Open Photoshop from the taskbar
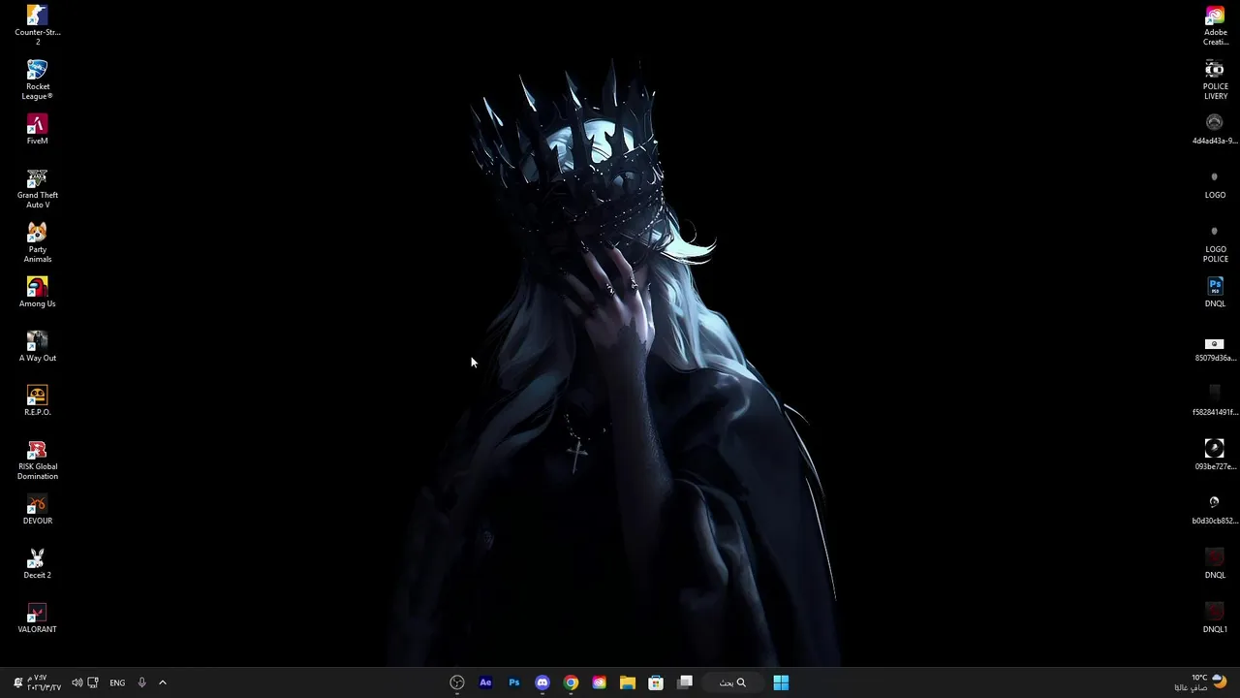Viewport: 1240px width, 698px height. (x=514, y=682)
